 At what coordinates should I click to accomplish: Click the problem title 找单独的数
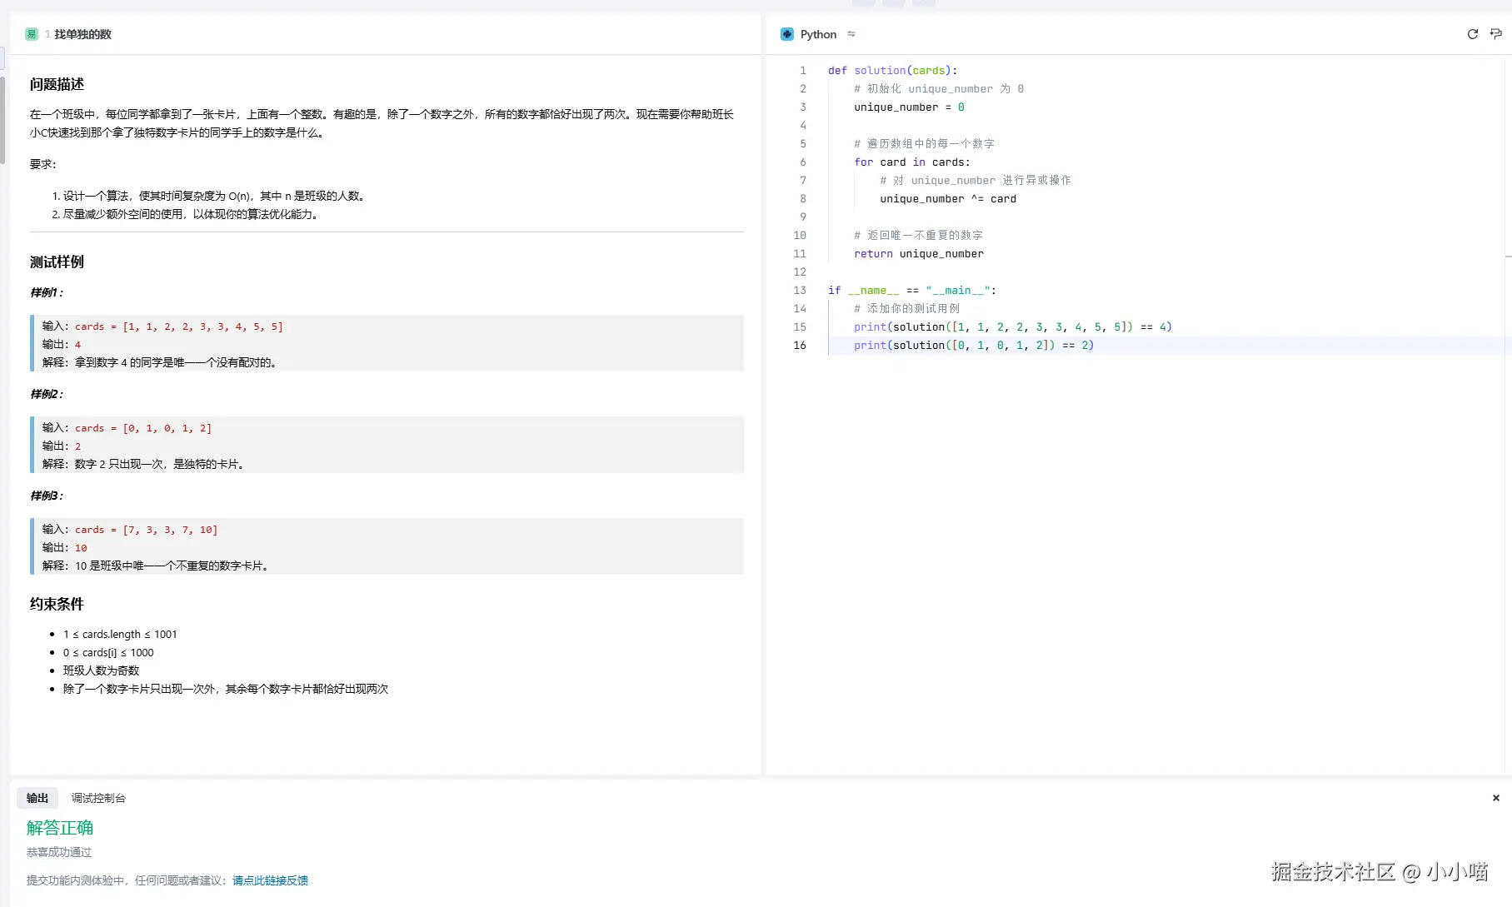[x=82, y=34]
